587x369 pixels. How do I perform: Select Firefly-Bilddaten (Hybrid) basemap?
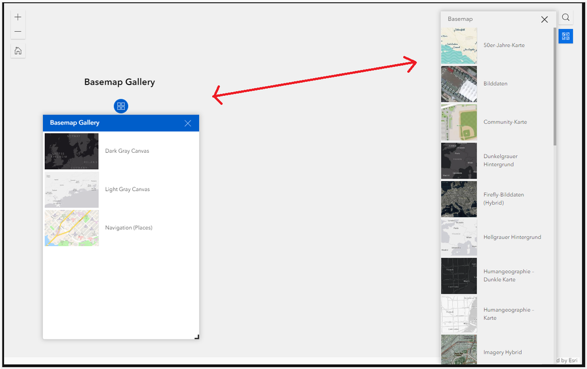(497, 199)
